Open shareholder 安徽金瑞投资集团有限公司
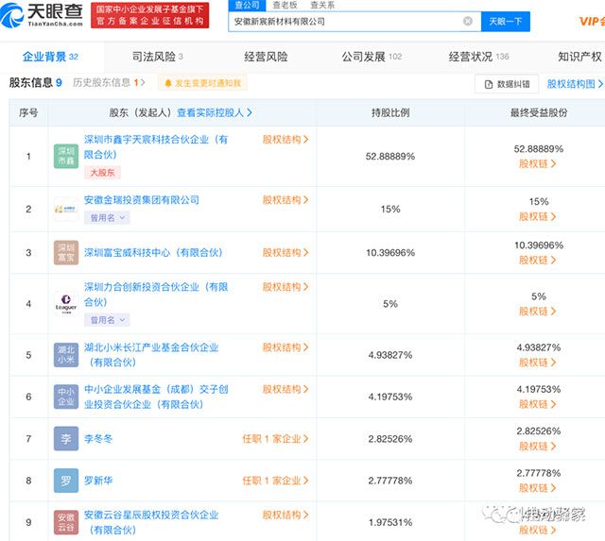Image resolution: width=605 pixels, height=541 pixels. tap(142, 200)
